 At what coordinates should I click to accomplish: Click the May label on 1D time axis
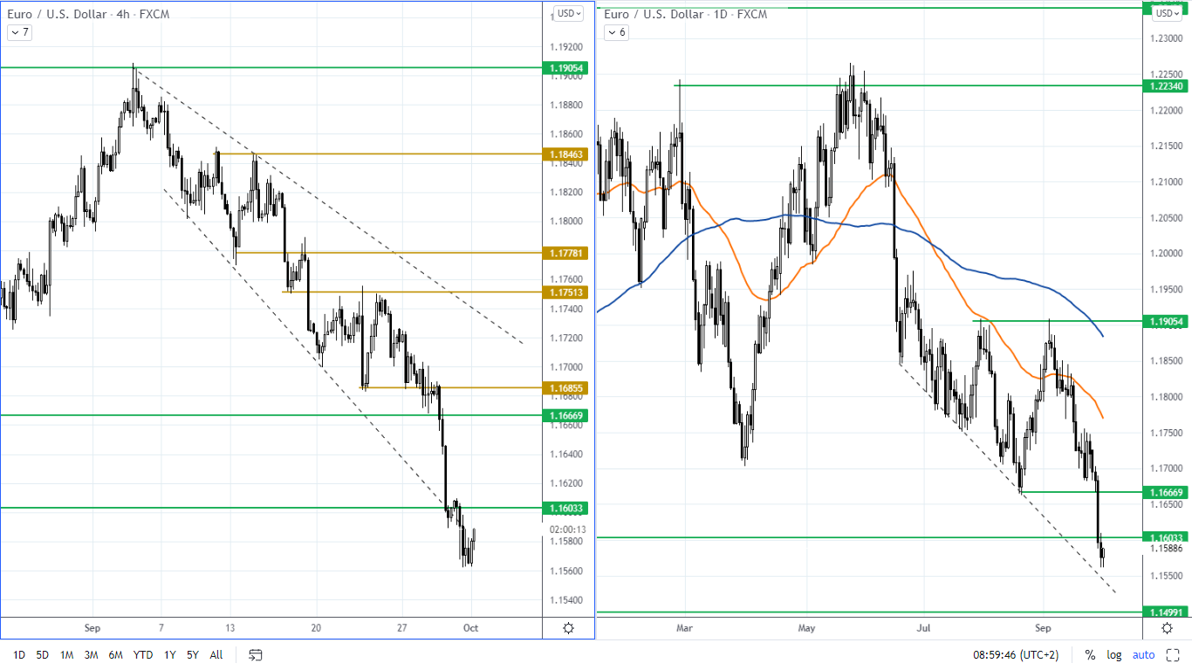coord(806,628)
